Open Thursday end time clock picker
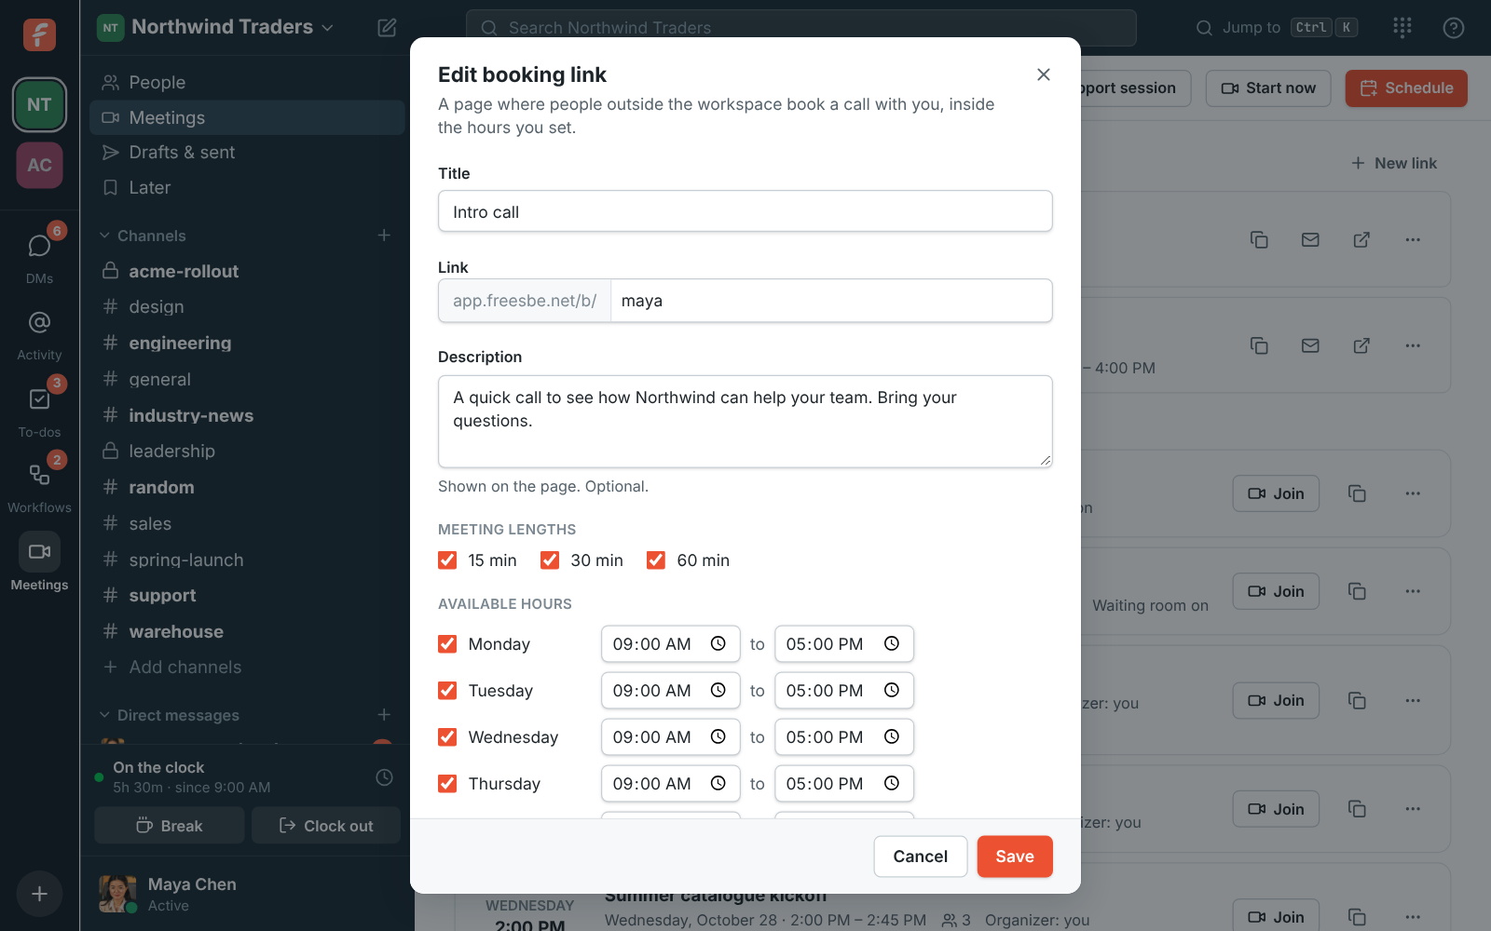 [892, 783]
